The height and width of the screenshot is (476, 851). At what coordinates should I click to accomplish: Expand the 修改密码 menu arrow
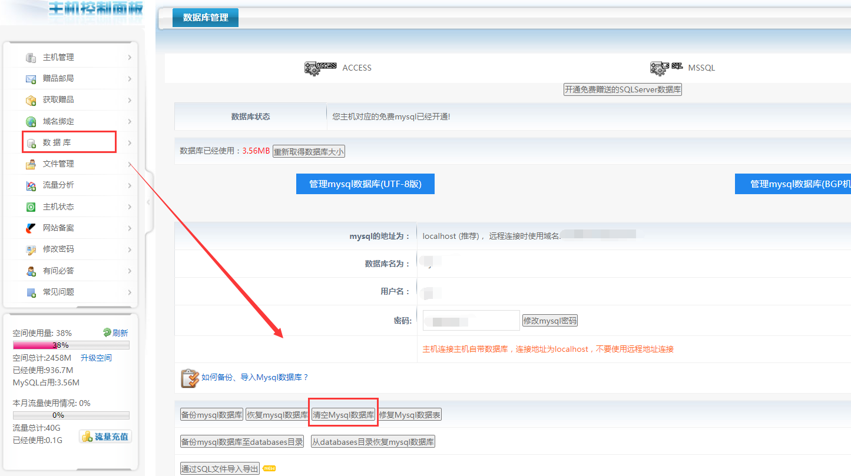(x=129, y=249)
